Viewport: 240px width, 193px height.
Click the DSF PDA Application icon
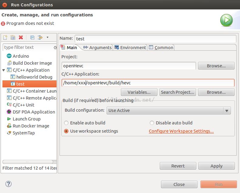(9, 112)
